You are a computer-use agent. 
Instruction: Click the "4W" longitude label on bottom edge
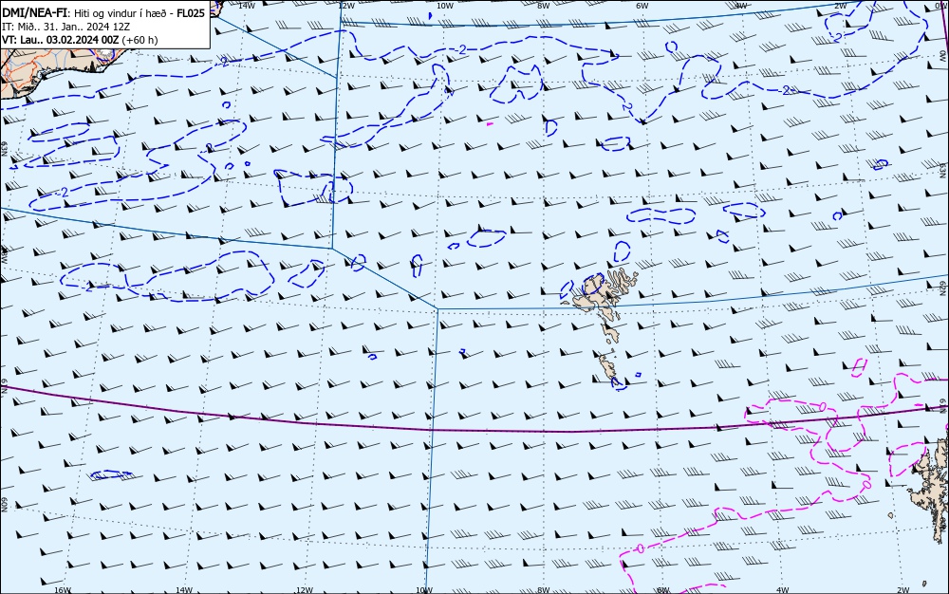point(783,590)
